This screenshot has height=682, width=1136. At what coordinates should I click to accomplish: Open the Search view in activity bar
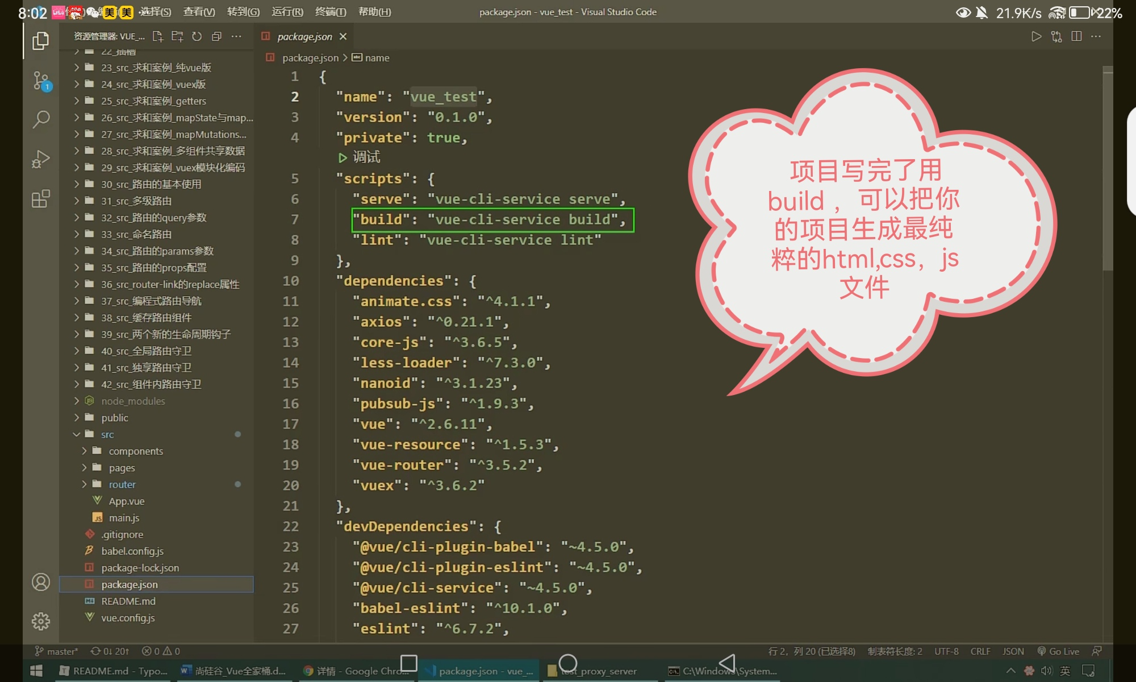[x=41, y=119]
